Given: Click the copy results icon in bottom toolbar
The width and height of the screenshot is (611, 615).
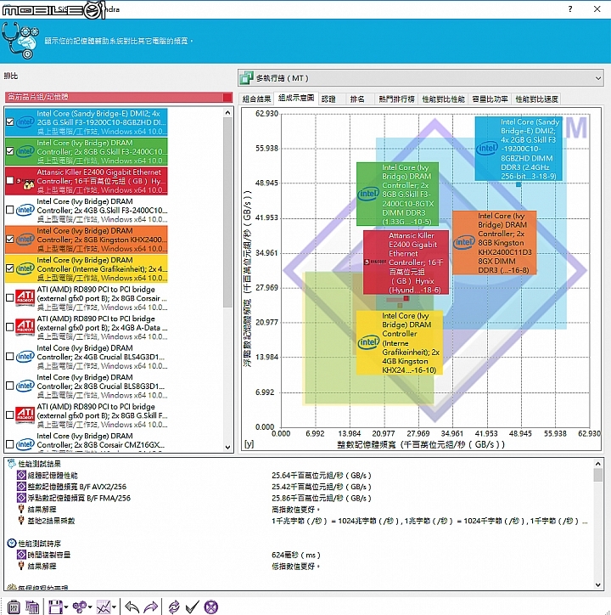Looking at the screenshot, I should (32, 607).
